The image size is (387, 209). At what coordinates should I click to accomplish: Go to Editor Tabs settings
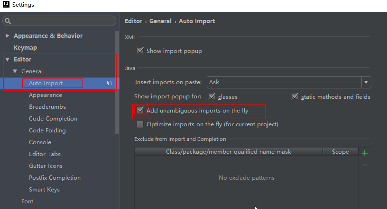(x=45, y=154)
